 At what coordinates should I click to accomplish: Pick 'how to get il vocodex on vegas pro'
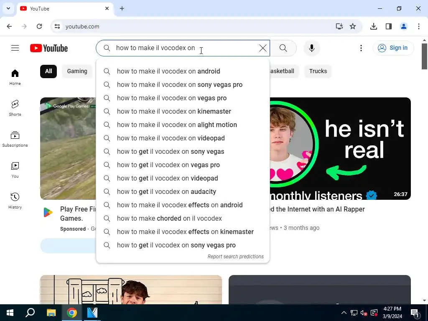click(x=183, y=165)
